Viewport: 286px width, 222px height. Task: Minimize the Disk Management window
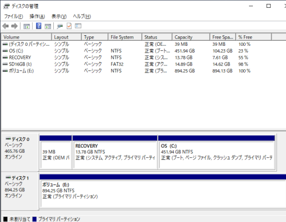click(x=251, y=6)
